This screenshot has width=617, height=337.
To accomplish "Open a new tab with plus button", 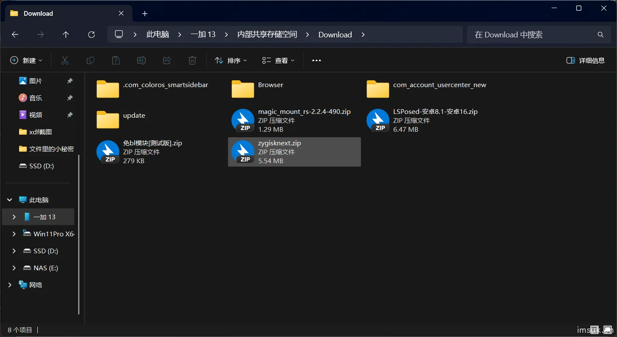I will click(x=145, y=14).
